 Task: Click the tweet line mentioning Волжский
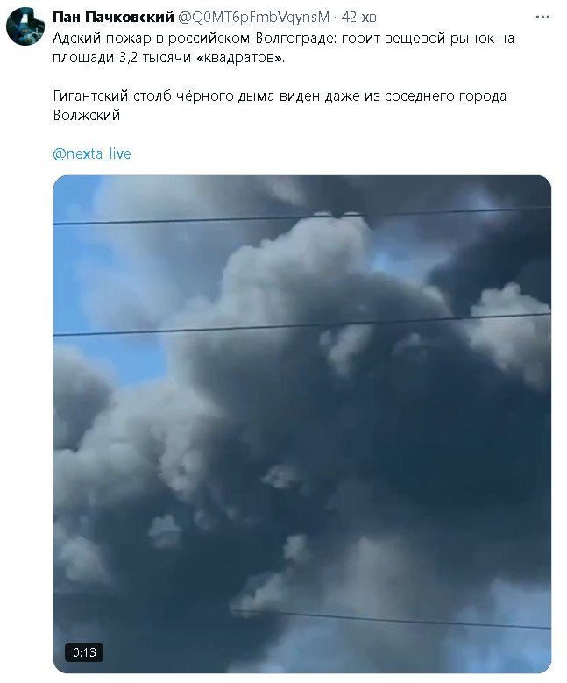(x=280, y=105)
